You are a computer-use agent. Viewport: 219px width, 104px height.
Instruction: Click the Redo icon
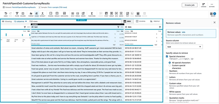pos(10,14)
